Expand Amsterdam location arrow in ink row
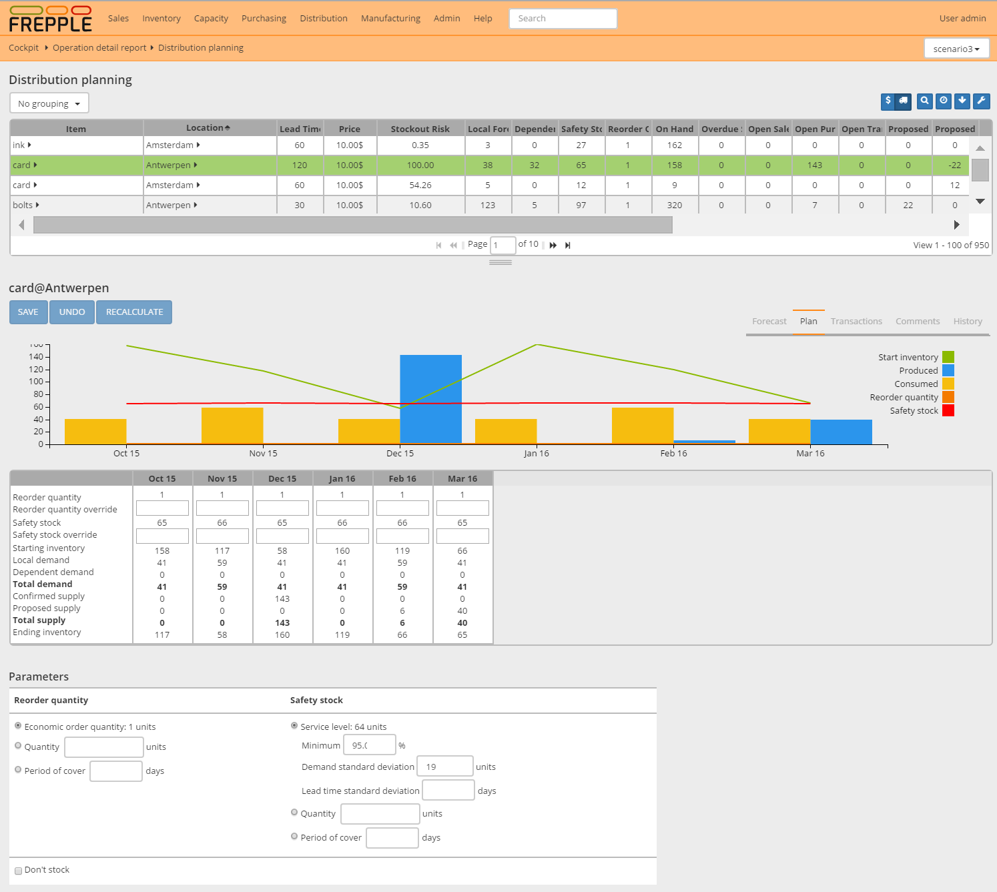This screenshot has width=997, height=892. (x=198, y=145)
